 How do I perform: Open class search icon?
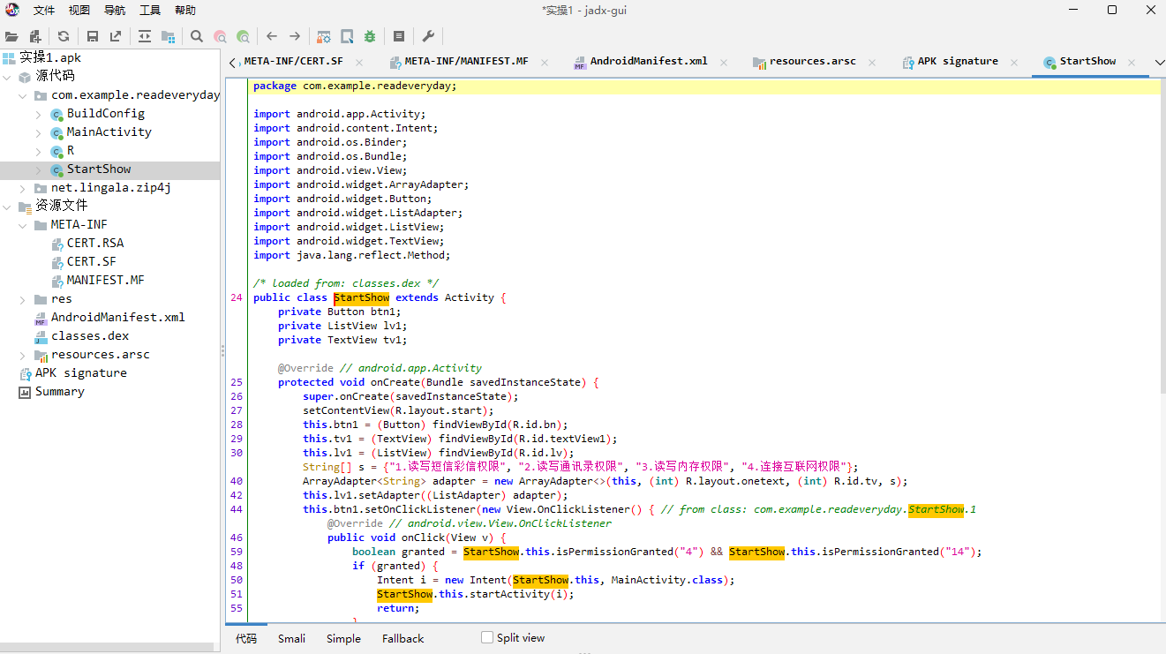220,36
